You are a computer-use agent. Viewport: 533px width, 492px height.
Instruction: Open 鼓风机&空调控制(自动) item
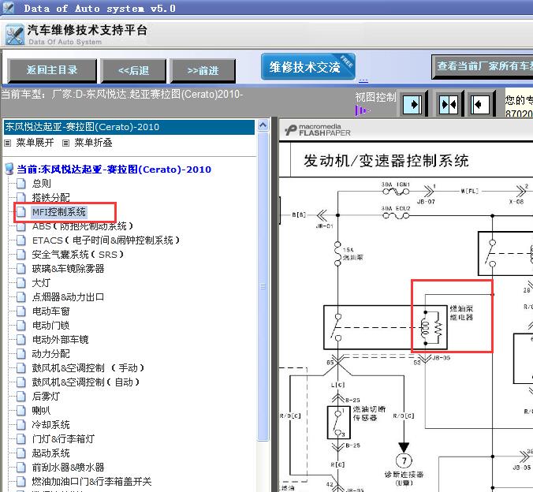(86, 382)
